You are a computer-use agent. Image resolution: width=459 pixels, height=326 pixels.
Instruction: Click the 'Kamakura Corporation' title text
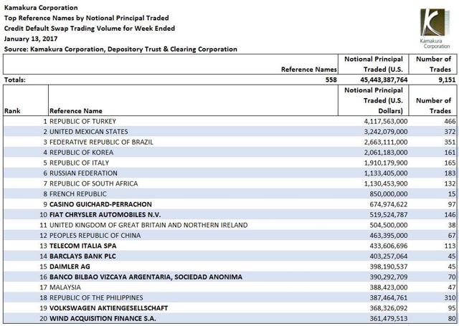41,8
